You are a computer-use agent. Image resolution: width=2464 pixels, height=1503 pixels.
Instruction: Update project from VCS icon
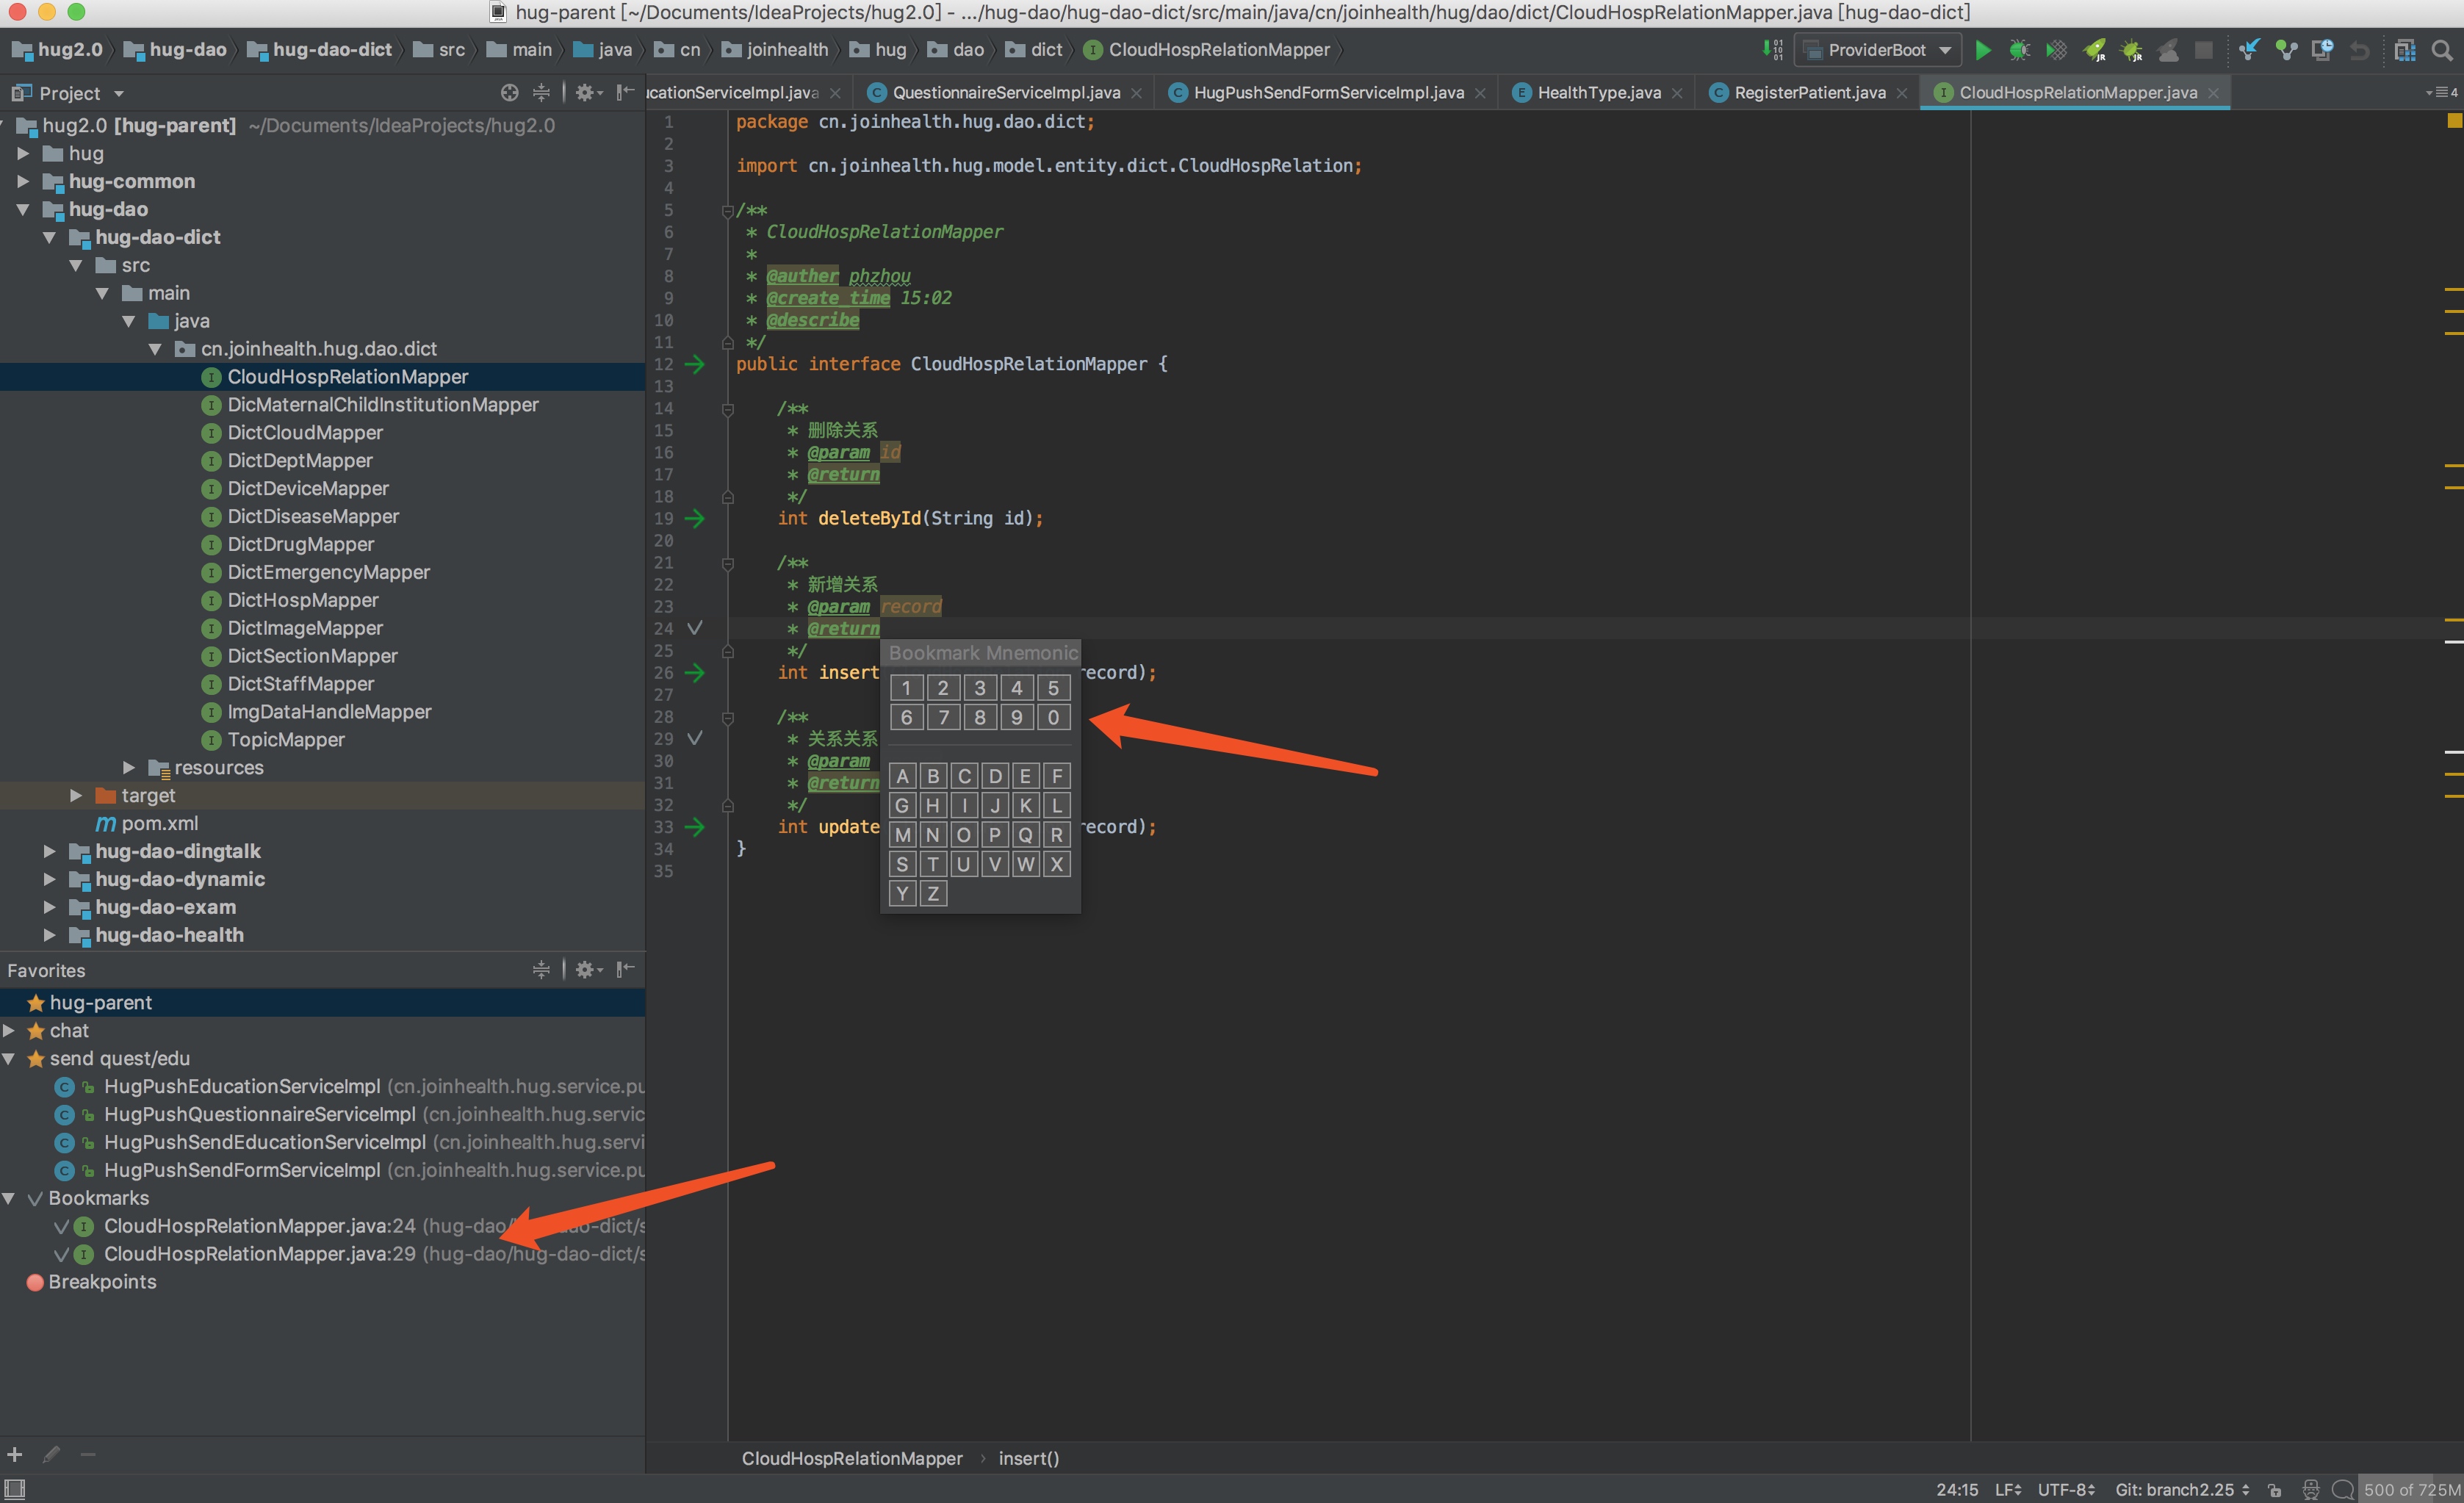(x=2249, y=50)
